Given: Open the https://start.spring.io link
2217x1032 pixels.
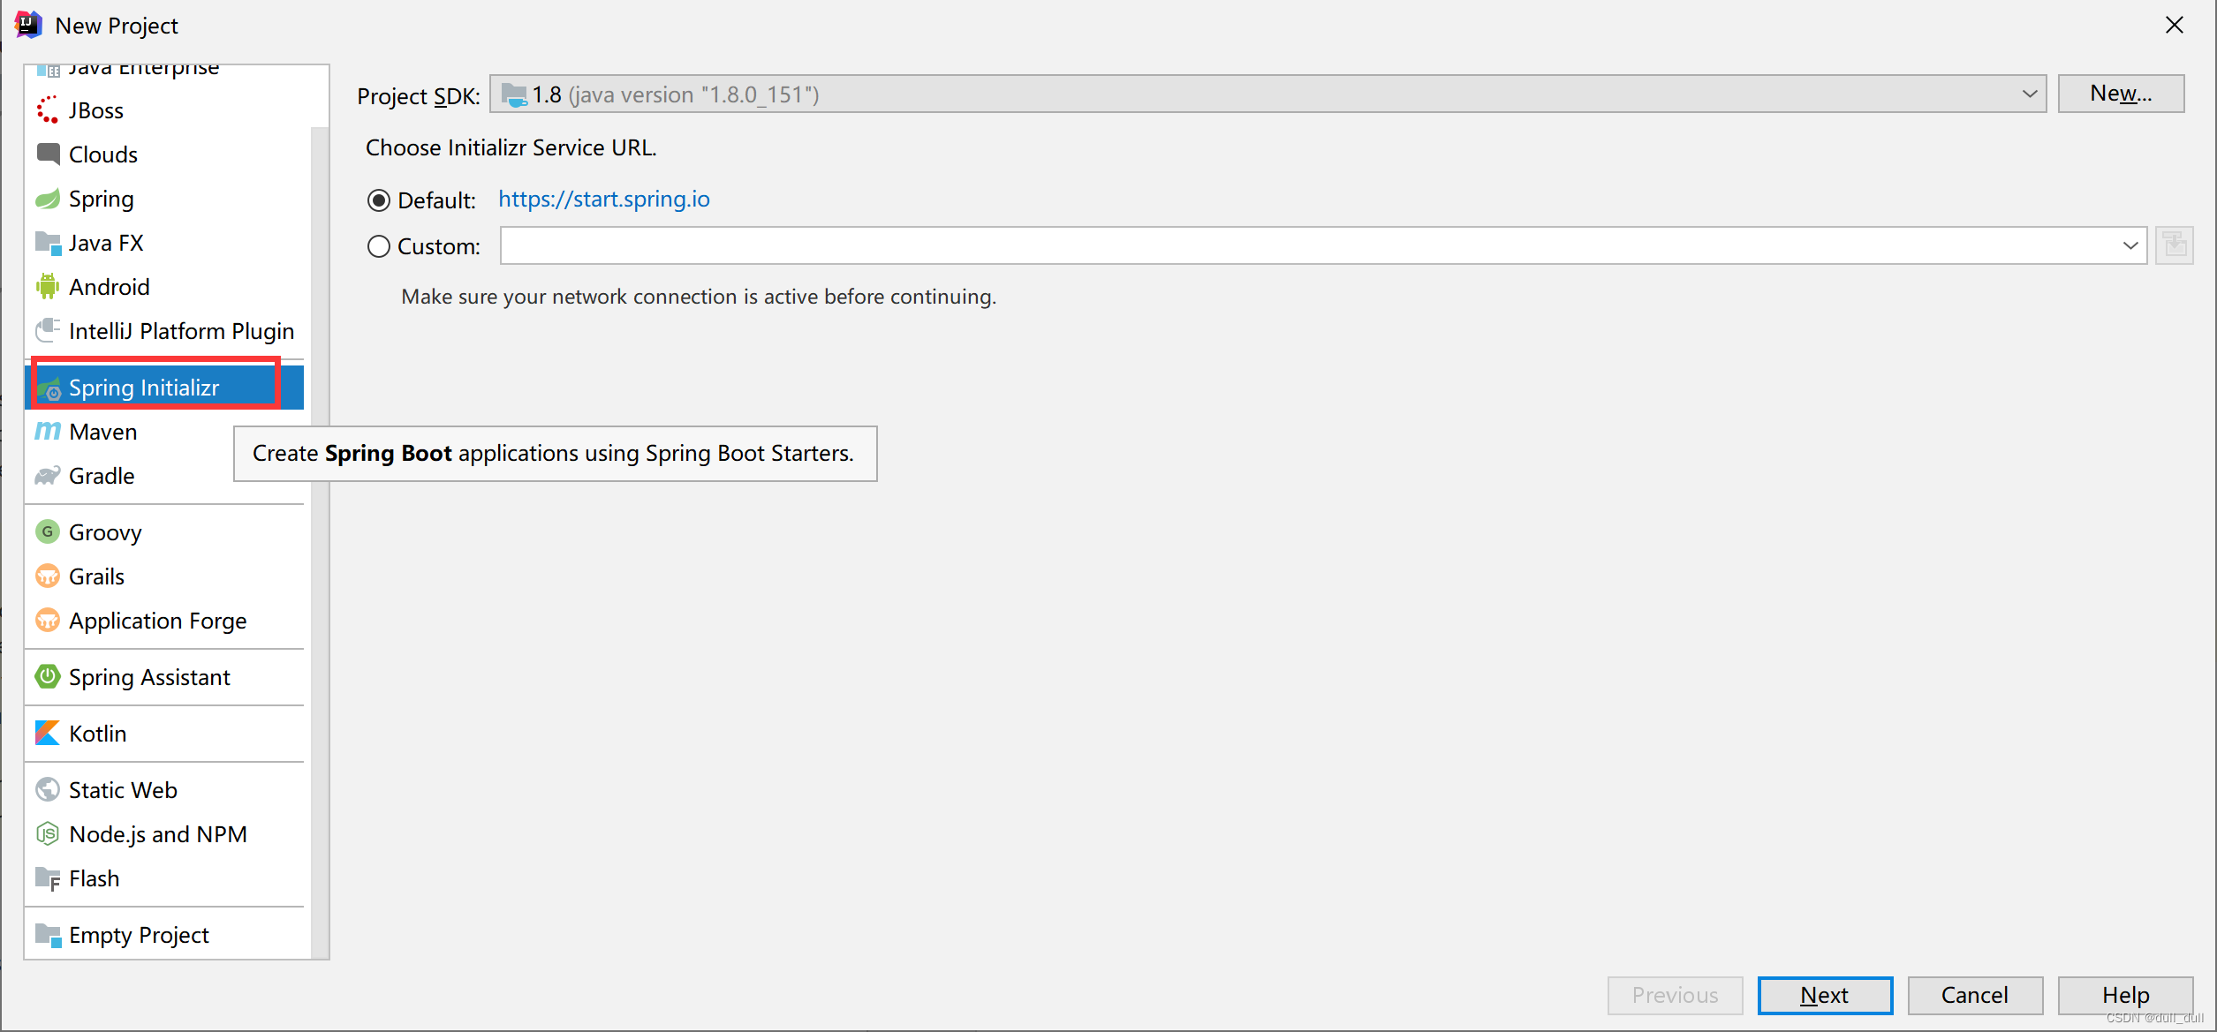Looking at the screenshot, I should (604, 200).
